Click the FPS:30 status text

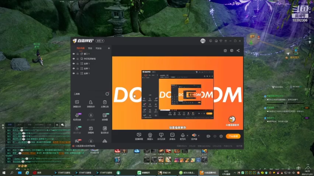pyautogui.click(x=192, y=146)
